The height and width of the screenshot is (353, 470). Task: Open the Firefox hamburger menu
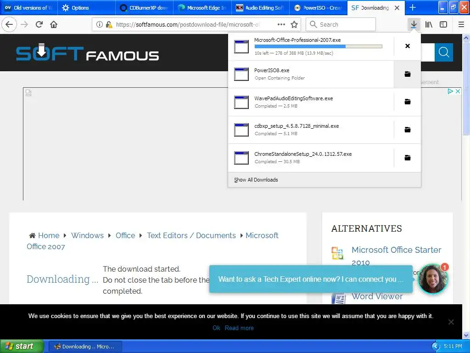(x=461, y=24)
